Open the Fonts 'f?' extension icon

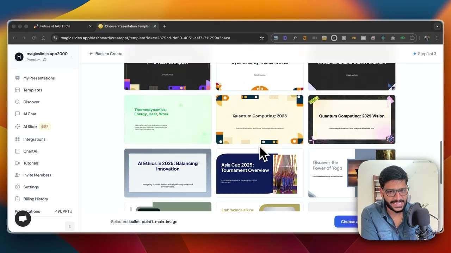tap(295, 38)
